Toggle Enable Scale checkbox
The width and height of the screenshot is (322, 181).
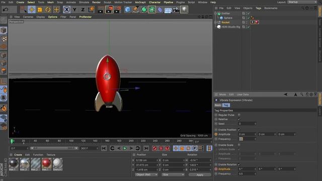239,145
